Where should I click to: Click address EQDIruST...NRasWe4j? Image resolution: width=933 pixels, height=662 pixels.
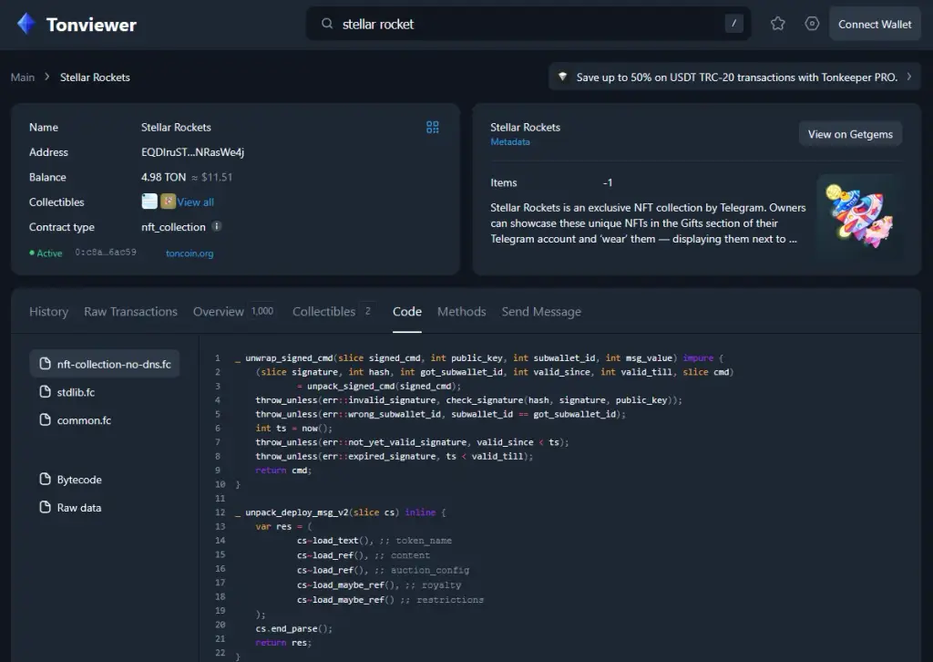pyautogui.click(x=193, y=151)
